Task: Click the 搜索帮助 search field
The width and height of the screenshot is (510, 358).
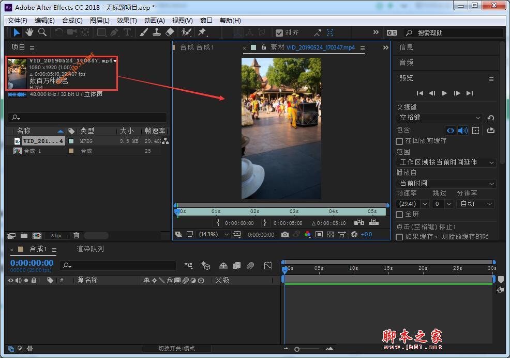Action: tap(454, 32)
